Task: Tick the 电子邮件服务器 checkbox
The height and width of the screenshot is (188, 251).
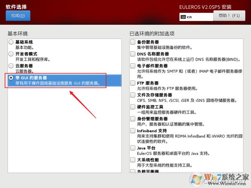Action: click(x=133, y=66)
